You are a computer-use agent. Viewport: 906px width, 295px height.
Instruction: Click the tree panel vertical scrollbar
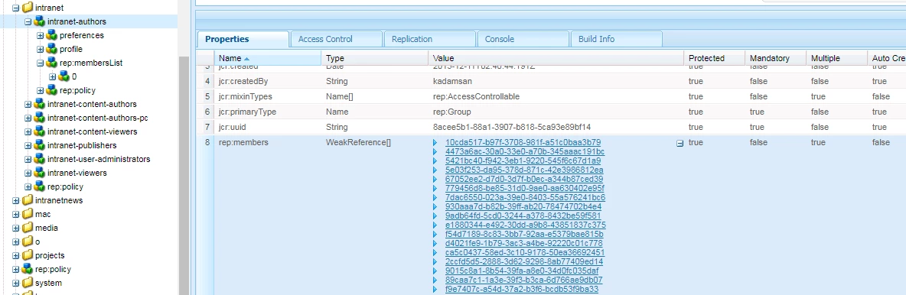[x=184, y=173]
